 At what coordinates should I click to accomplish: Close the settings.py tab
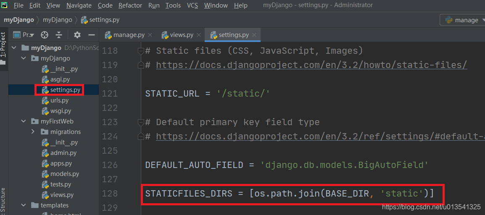coord(255,35)
